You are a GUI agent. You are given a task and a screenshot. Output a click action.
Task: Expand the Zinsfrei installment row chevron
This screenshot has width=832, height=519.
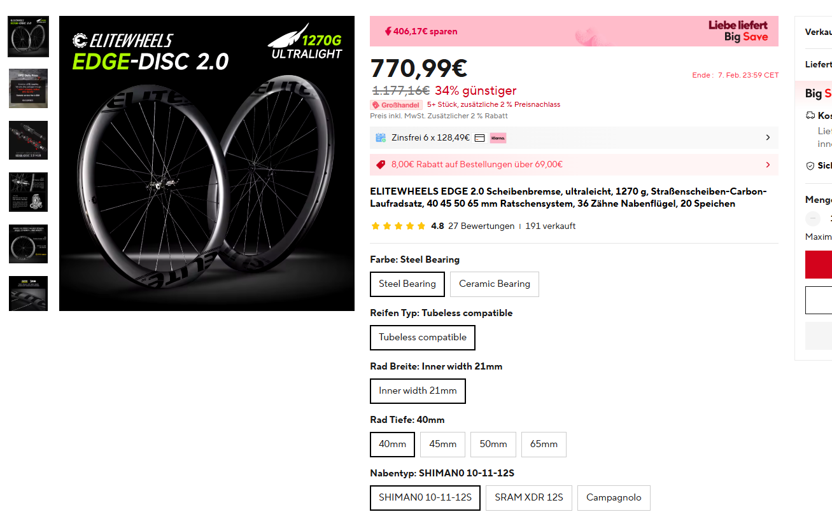click(x=768, y=138)
